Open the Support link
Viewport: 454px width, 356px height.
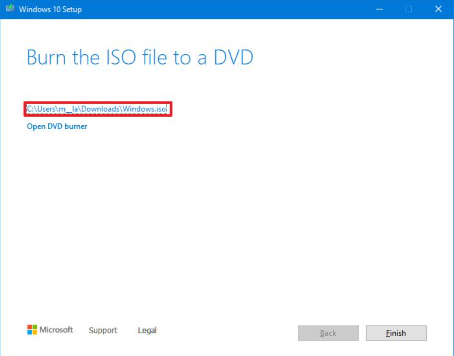[x=103, y=330]
